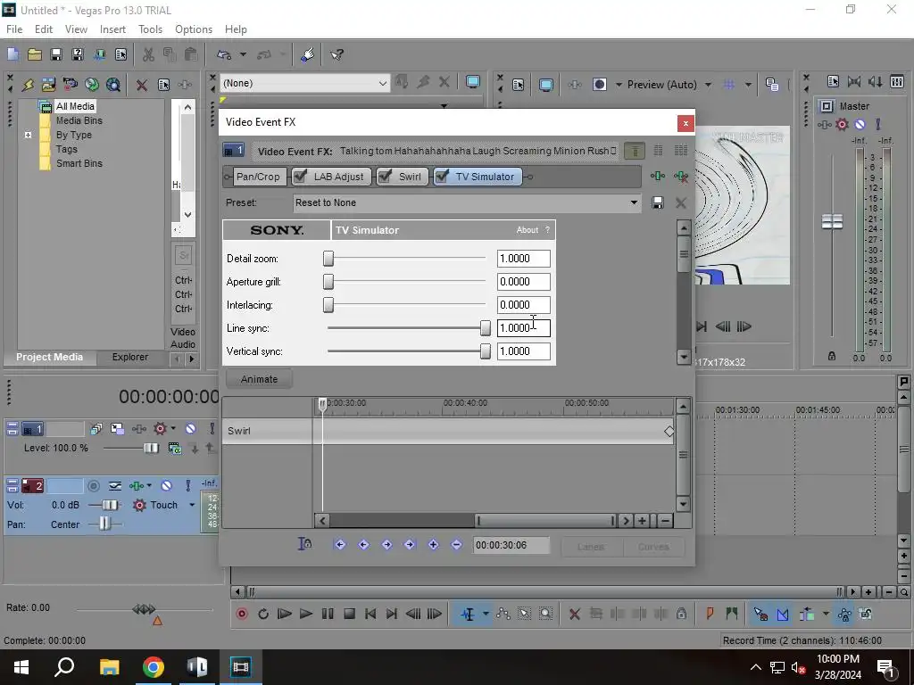
Task: Open the Edit menu
Action: coord(43,29)
